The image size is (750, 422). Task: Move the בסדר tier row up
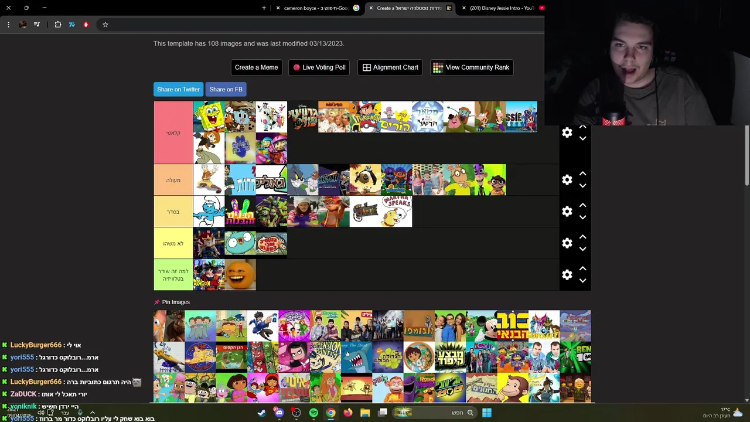pos(582,206)
